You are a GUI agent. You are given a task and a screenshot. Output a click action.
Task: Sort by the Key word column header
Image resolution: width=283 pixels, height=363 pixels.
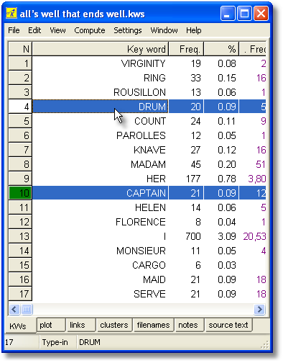click(101, 49)
